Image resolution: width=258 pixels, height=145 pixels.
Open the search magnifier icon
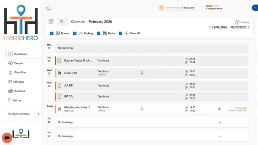pyautogui.click(x=49, y=8)
